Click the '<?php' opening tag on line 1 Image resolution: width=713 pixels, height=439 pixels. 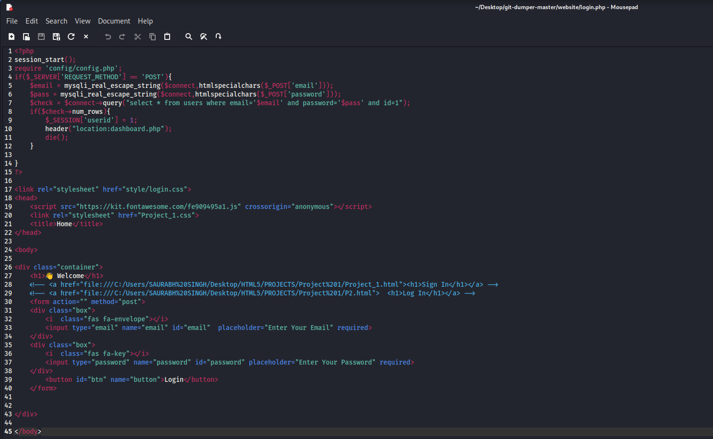[x=24, y=51]
